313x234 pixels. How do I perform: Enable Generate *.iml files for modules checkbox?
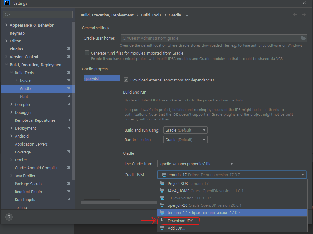(x=87, y=53)
